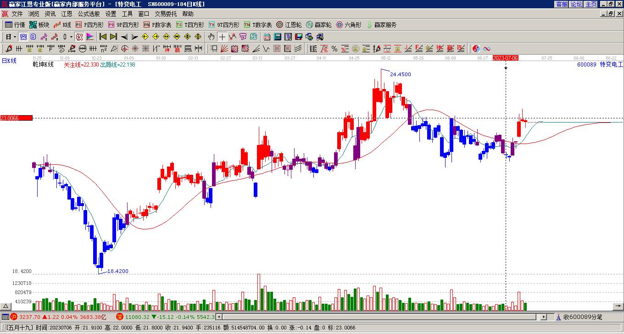624x334 pixels.
Task: Click the 出局线=22.198 indicator label
Action: pyautogui.click(x=117, y=65)
